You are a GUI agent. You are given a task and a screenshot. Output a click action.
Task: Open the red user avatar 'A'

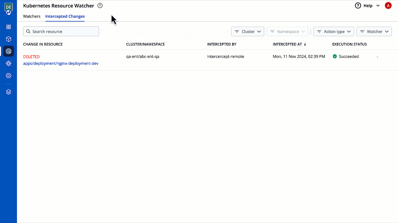coord(388,6)
